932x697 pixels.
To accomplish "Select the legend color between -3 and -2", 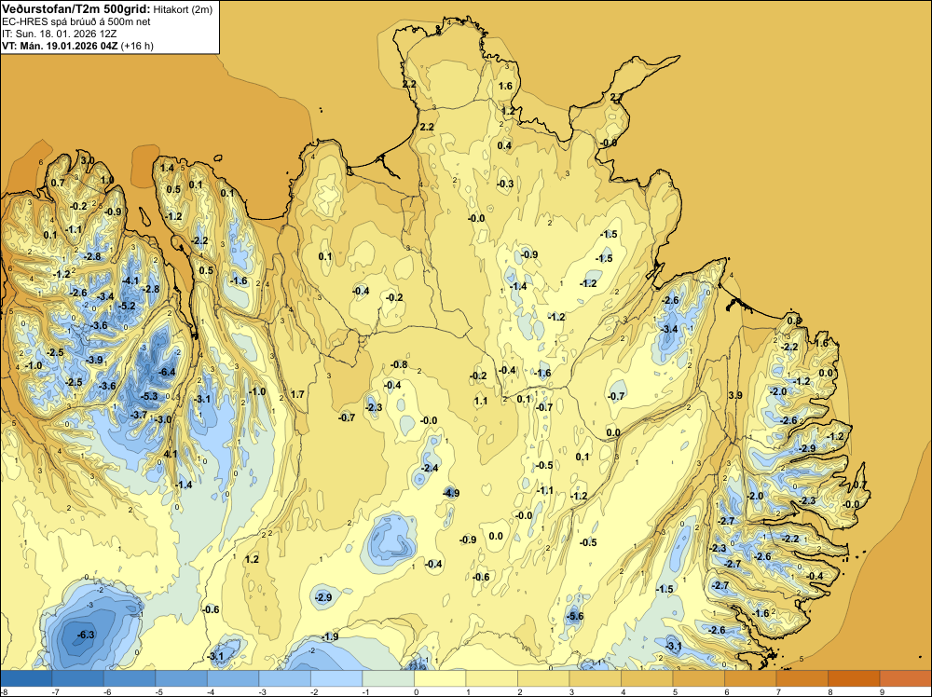I will 284,678.
